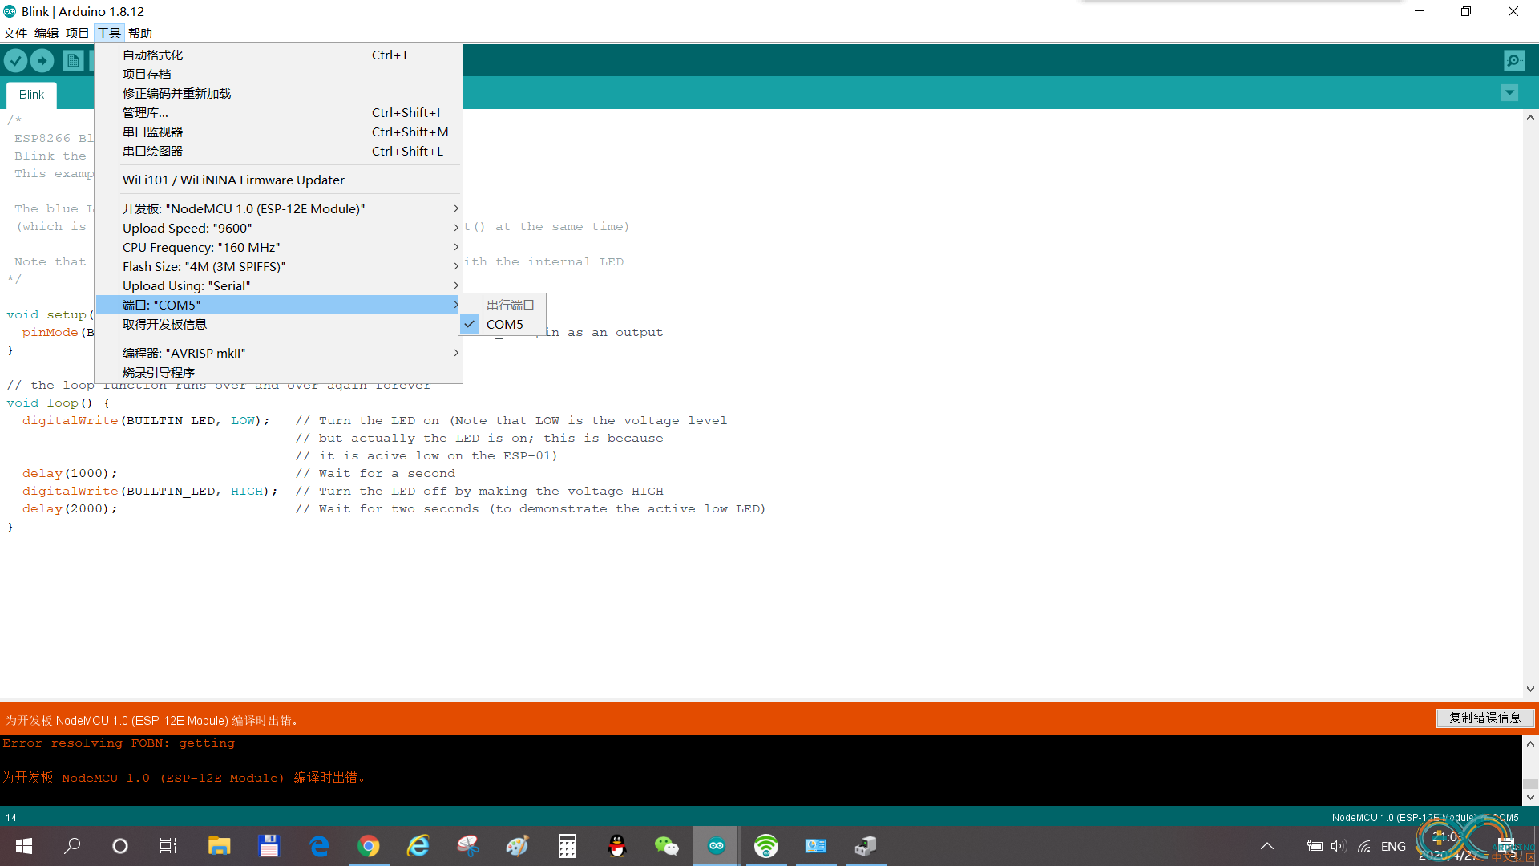
Task: Expand the Upload Using "Serial" submenu
Action: point(278,285)
